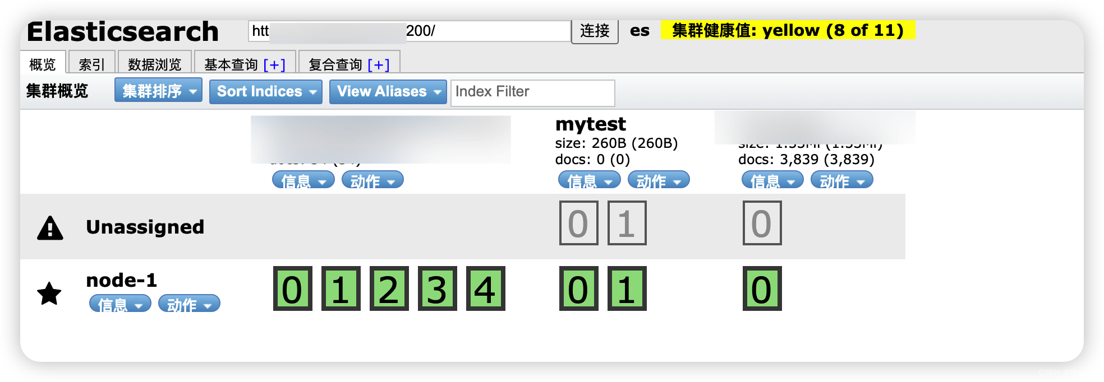Select unassigned shard 0 of mytest
The image size is (1104, 382).
click(x=579, y=223)
